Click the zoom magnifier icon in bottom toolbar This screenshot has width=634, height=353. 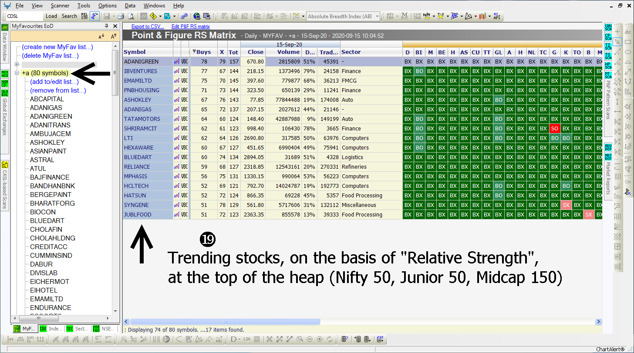click(300, 339)
